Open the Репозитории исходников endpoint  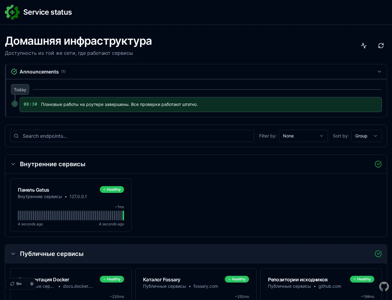click(298, 279)
